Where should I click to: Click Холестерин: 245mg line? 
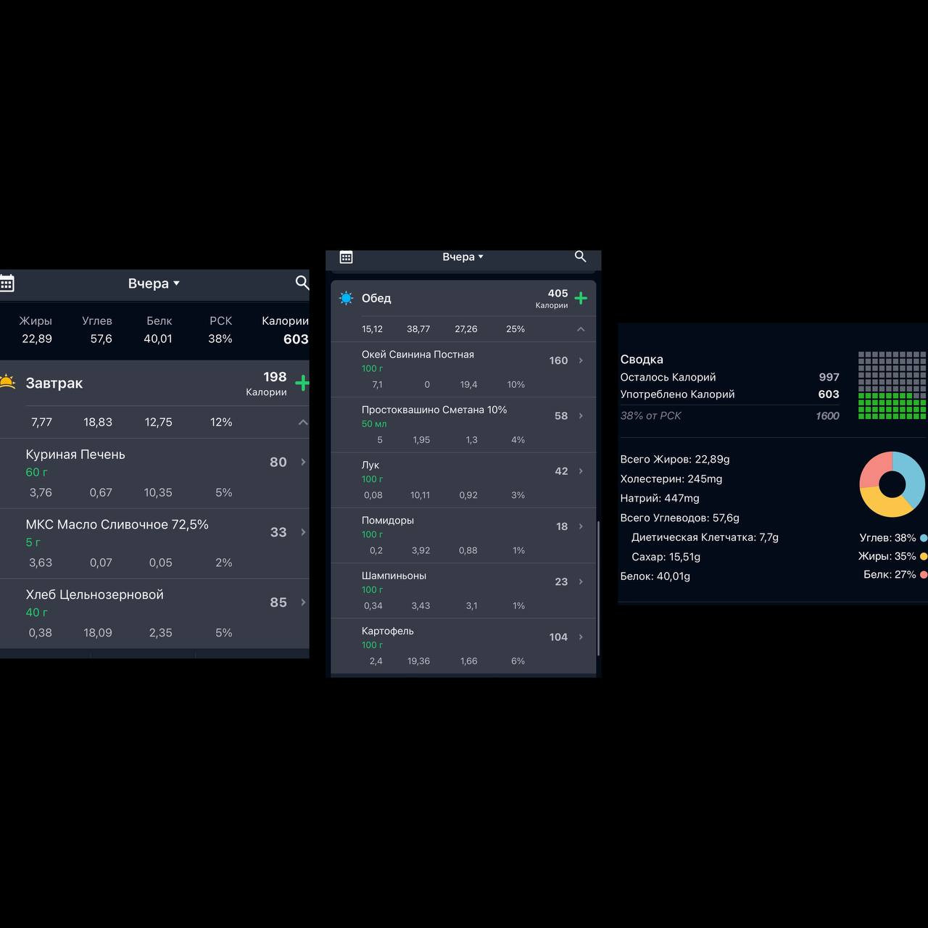click(x=671, y=478)
